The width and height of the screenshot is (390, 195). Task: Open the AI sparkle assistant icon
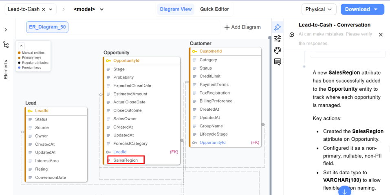(278, 27)
